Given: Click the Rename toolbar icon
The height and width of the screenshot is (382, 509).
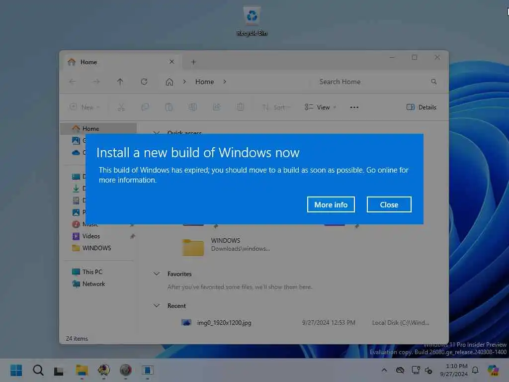Looking at the screenshot, I should 193,107.
